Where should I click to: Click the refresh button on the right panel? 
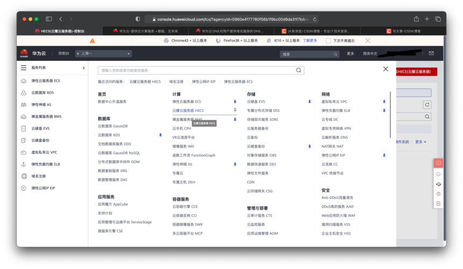(427, 105)
